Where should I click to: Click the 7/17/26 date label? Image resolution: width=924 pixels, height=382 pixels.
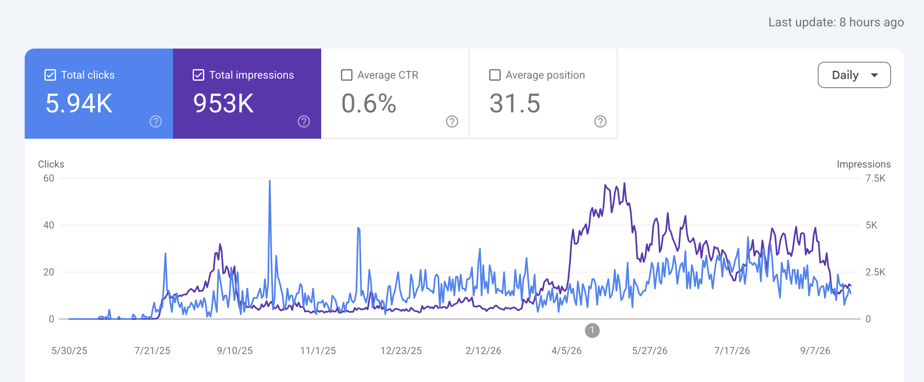click(732, 351)
